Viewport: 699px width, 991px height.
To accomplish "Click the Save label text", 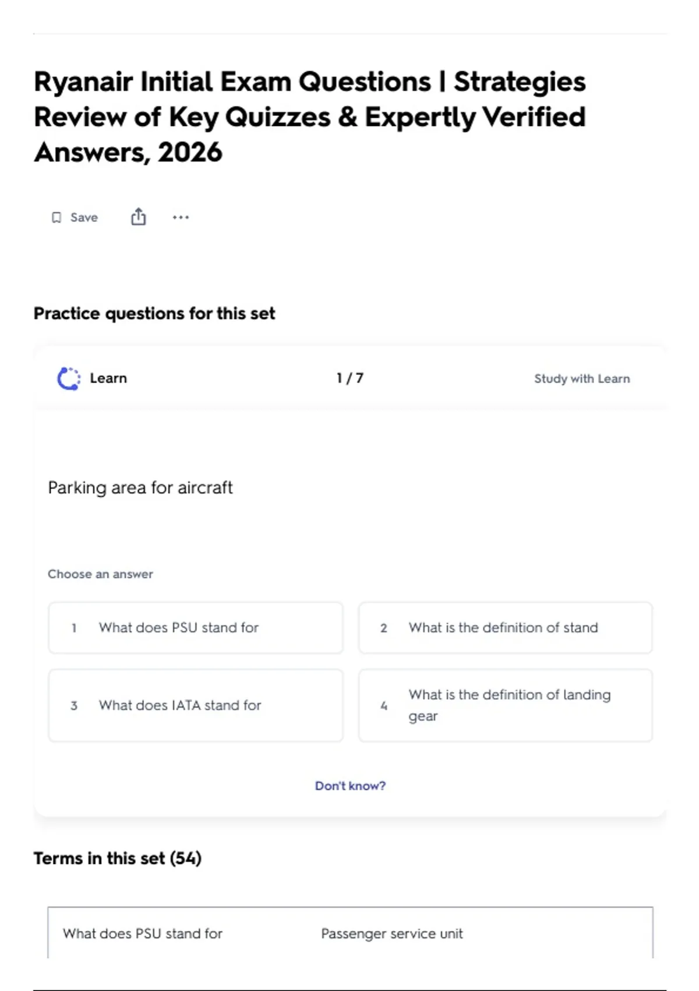I will tap(84, 217).
